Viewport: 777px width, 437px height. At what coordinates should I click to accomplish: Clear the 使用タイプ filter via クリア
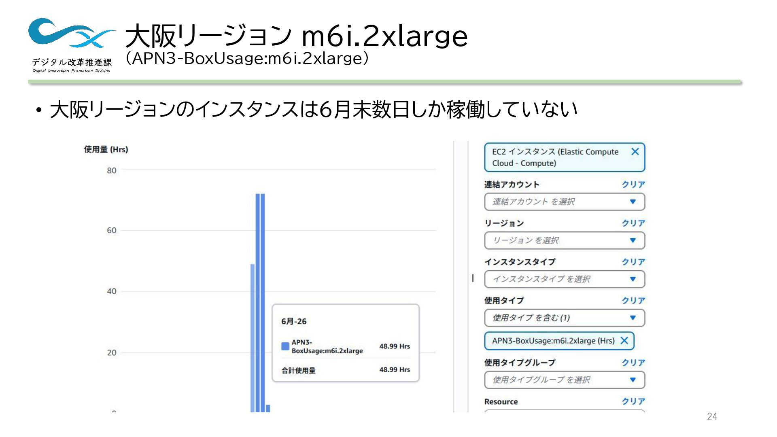coord(633,301)
